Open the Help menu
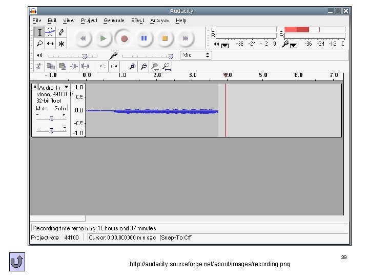The image size is (369, 277). tap(181, 21)
